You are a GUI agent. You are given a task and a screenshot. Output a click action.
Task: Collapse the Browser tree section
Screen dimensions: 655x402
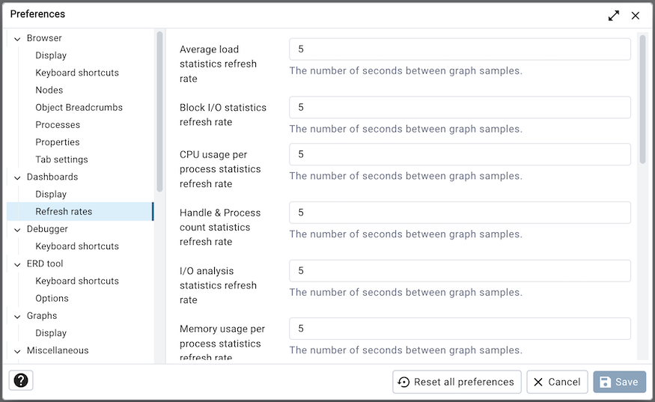pyautogui.click(x=17, y=39)
